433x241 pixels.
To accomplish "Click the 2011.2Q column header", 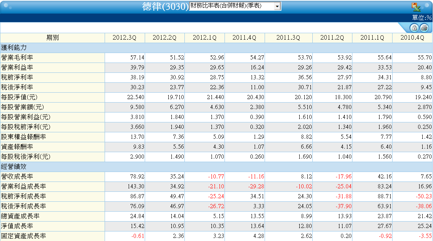I will (x=332, y=38).
